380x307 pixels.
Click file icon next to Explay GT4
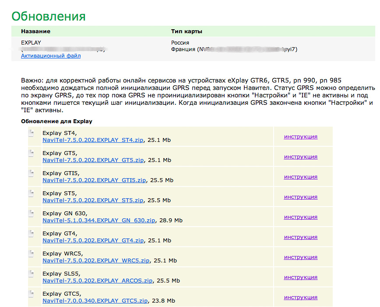[31, 234]
